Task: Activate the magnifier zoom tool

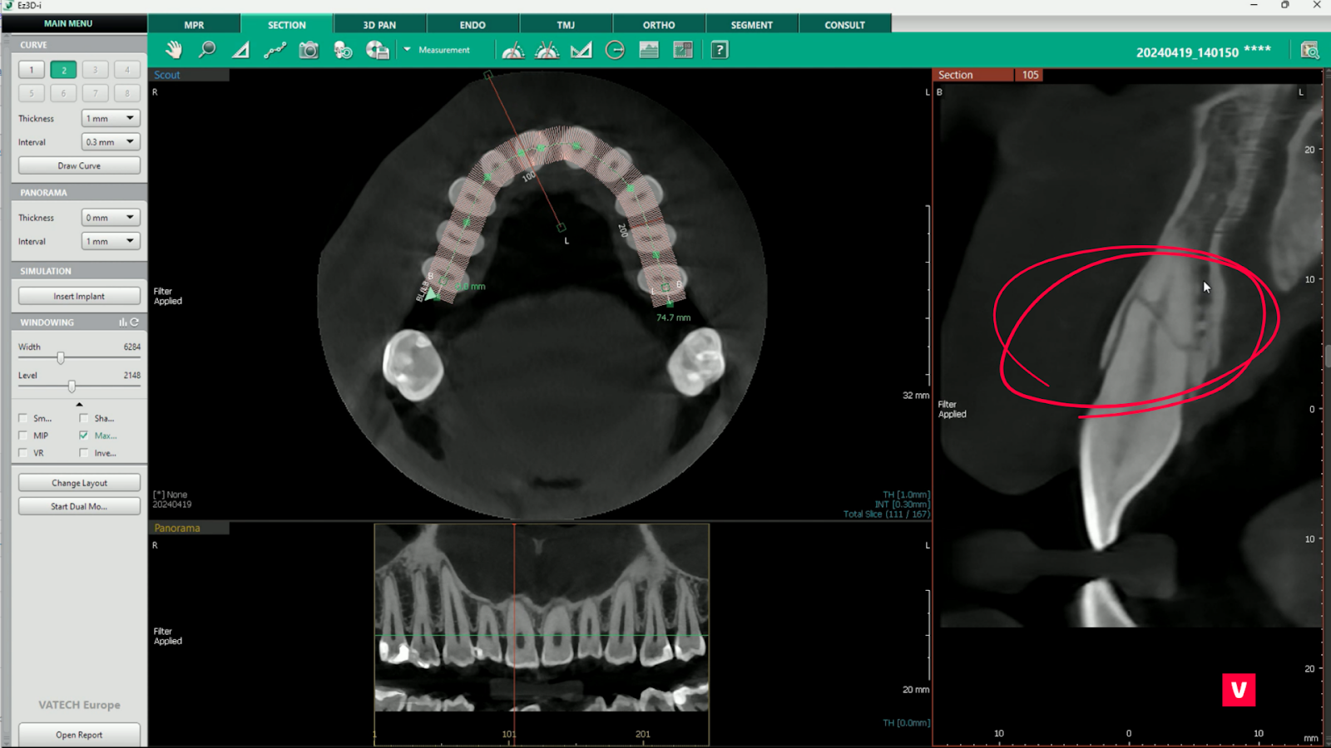Action: click(207, 50)
